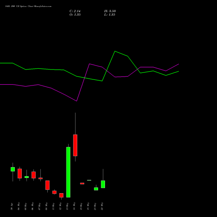Click the chart title text at top left

(28, 7)
